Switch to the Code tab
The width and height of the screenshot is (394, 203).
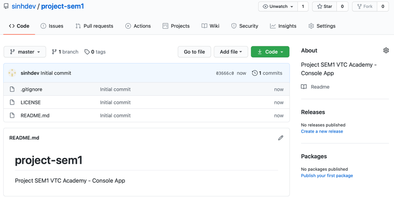(x=19, y=26)
